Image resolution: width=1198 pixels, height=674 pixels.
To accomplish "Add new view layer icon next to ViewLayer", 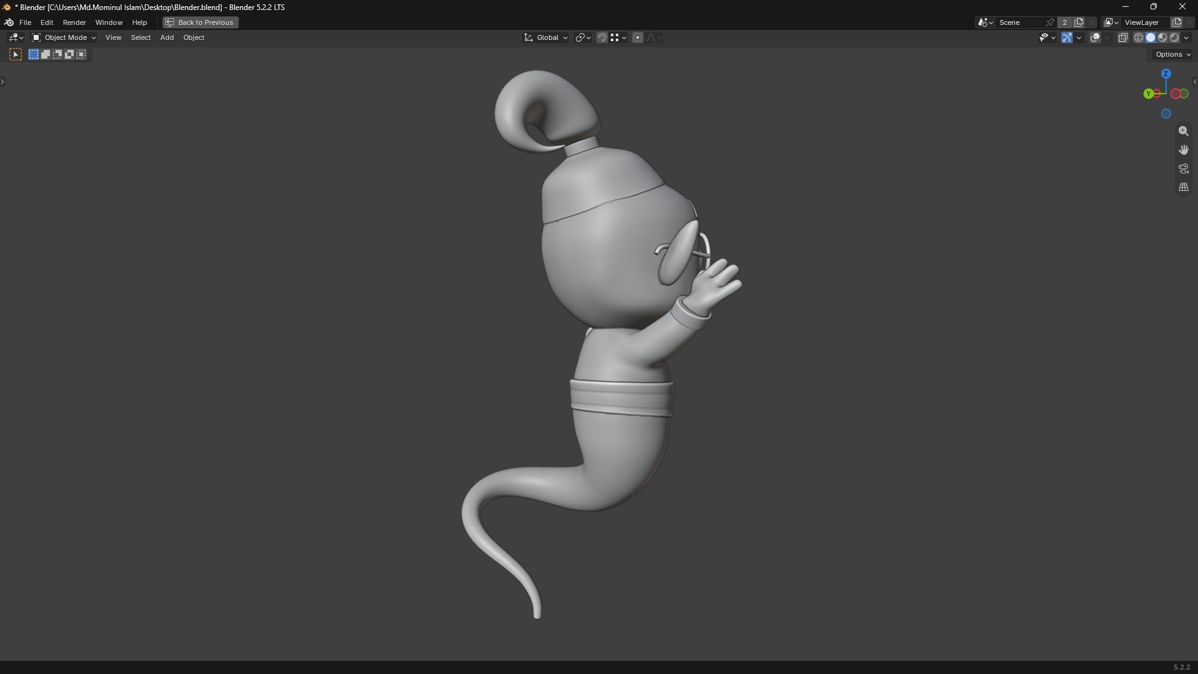I will pos(1177,22).
